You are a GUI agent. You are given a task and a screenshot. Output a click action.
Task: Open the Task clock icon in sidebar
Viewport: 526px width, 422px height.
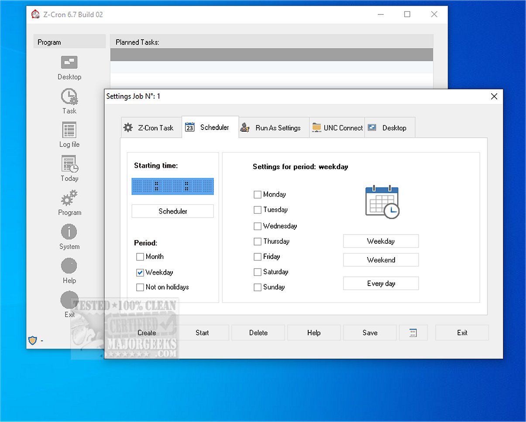click(69, 97)
